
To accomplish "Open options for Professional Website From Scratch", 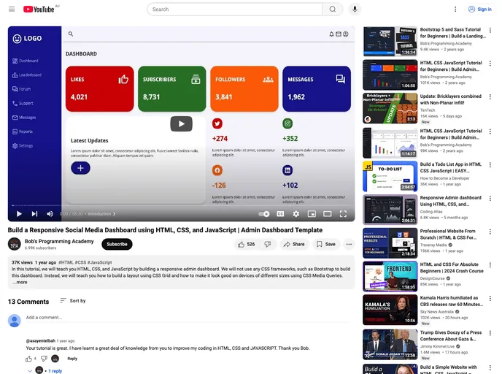I will [x=490, y=232].
